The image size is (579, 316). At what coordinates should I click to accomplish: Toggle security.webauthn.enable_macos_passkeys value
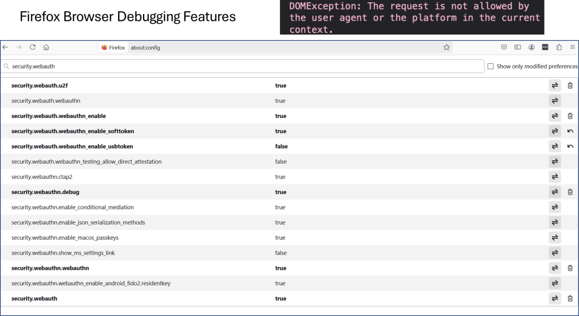(x=555, y=238)
